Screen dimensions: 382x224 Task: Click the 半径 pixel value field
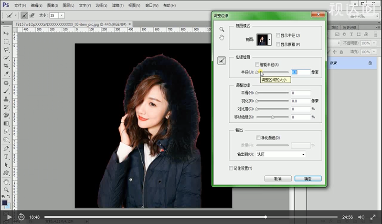click(301, 72)
